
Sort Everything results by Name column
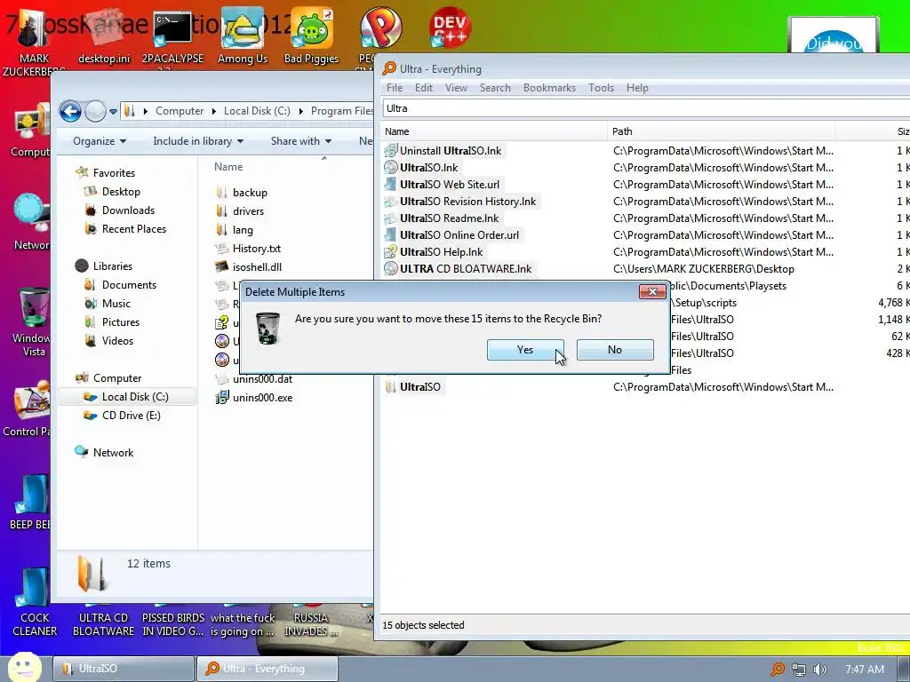tap(494, 131)
